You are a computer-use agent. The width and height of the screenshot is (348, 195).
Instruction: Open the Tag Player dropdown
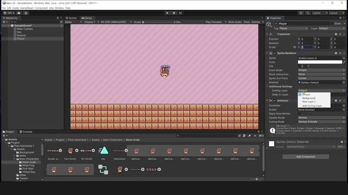pyautogui.click(x=294, y=29)
